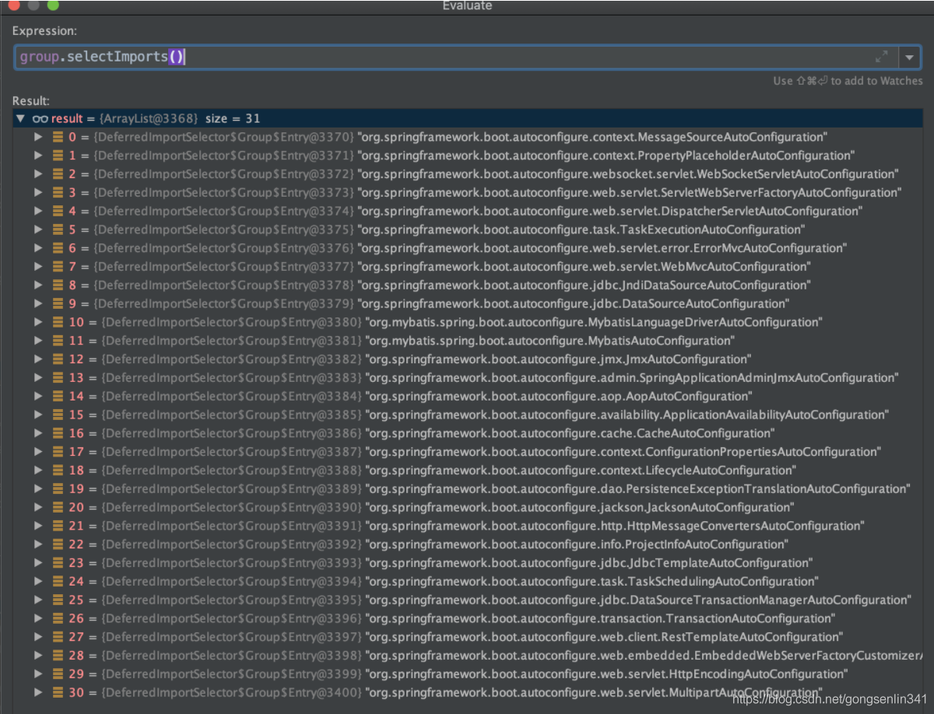Expand the expression editor with arrows icon

pos(881,57)
